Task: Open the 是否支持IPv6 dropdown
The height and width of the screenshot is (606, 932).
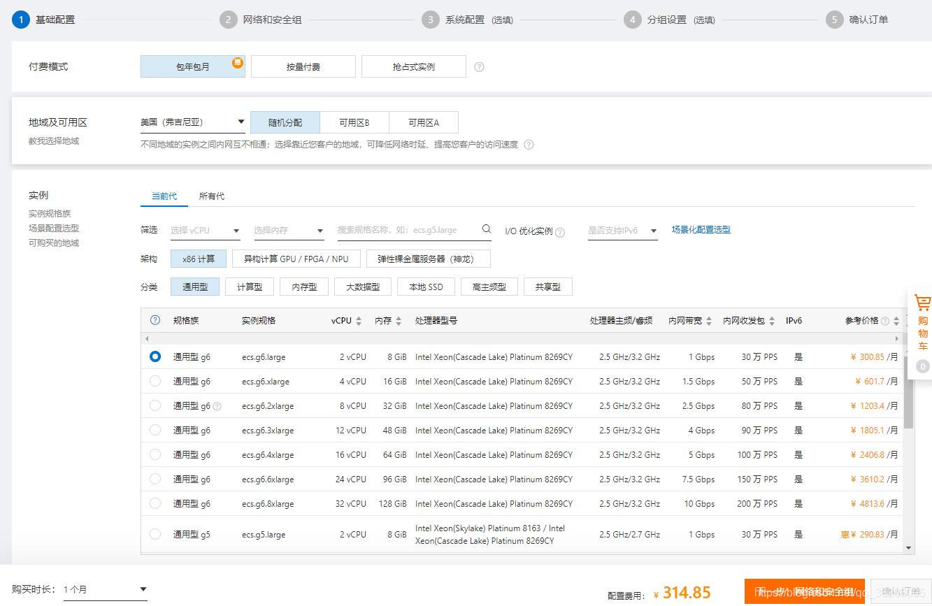Action: pyautogui.click(x=622, y=231)
